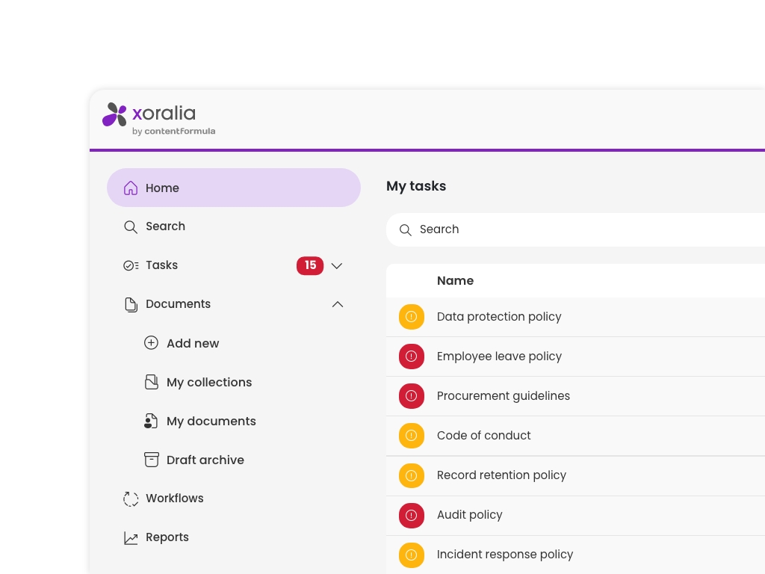Open Employee leave policy task
The image size is (765, 574).
click(499, 357)
